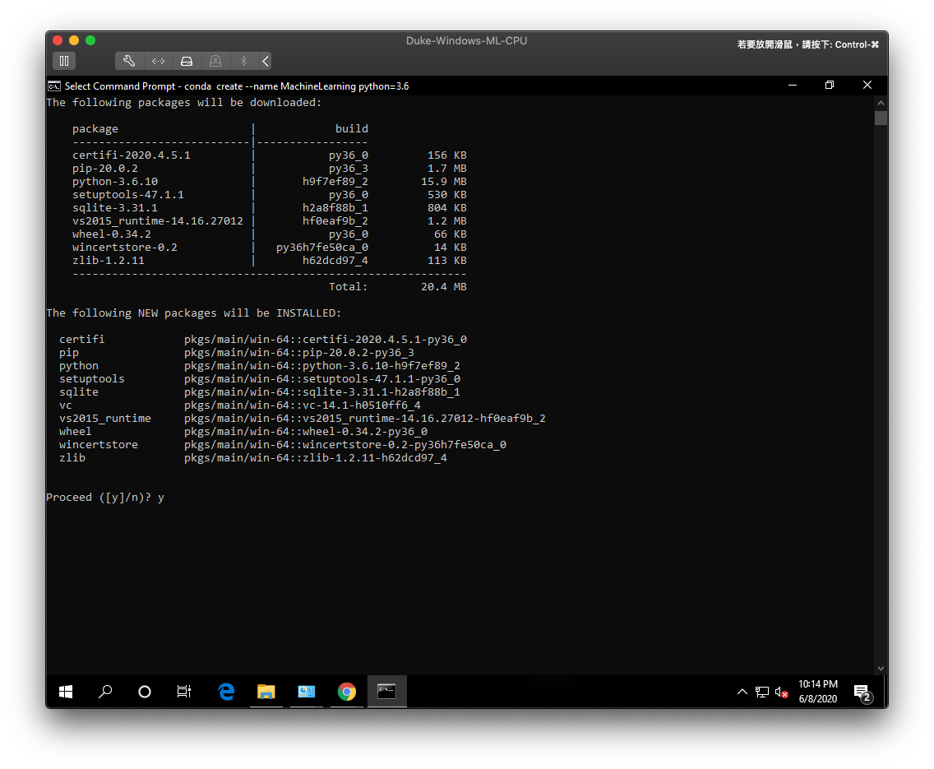Open Task View on taskbar
934x769 pixels.
click(x=184, y=692)
